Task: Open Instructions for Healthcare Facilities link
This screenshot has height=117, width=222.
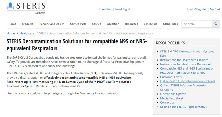Action: [x=184, y=60]
